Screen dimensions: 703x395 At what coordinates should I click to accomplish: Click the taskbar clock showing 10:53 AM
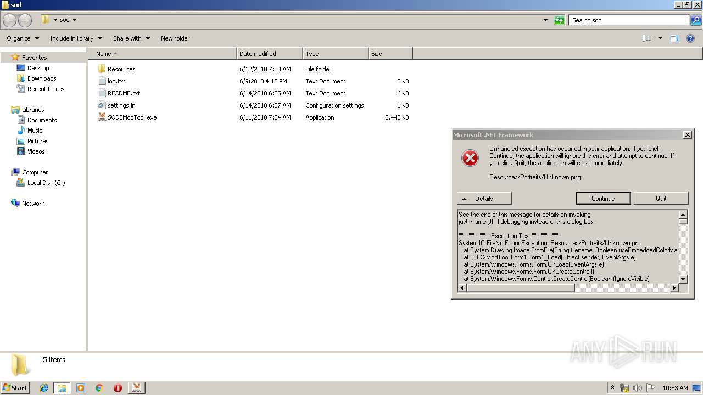click(x=675, y=388)
